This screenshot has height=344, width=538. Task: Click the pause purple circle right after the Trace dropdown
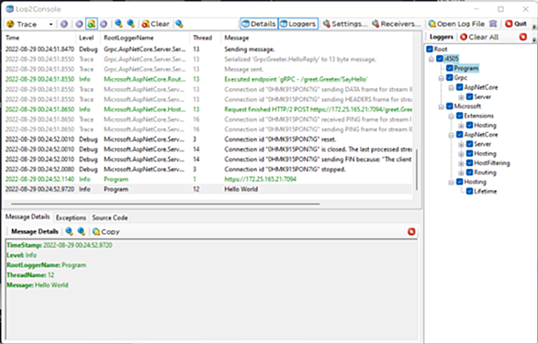pos(64,24)
